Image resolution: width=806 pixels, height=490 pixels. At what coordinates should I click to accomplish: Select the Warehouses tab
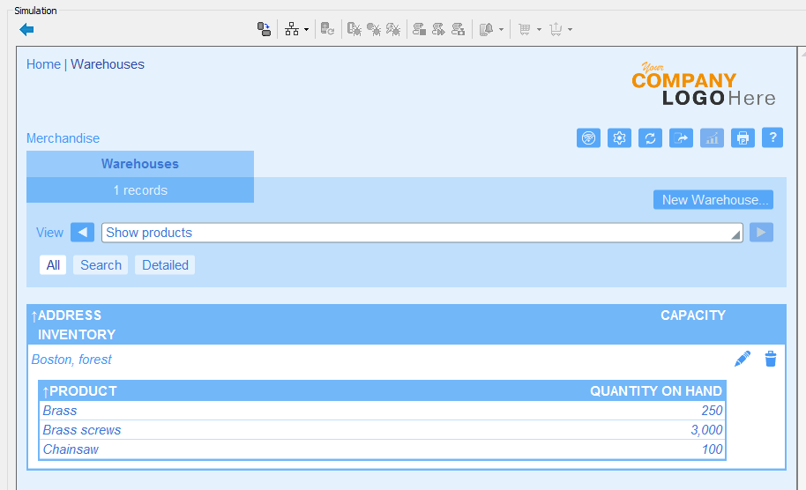click(x=139, y=164)
